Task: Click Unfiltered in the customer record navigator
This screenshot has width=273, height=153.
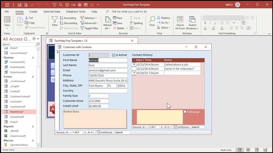Action: (105, 132)
